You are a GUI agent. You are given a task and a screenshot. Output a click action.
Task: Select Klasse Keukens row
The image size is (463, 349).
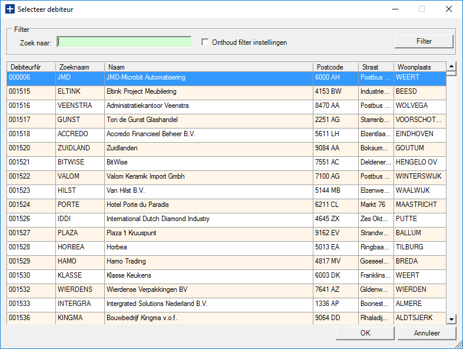226,277
